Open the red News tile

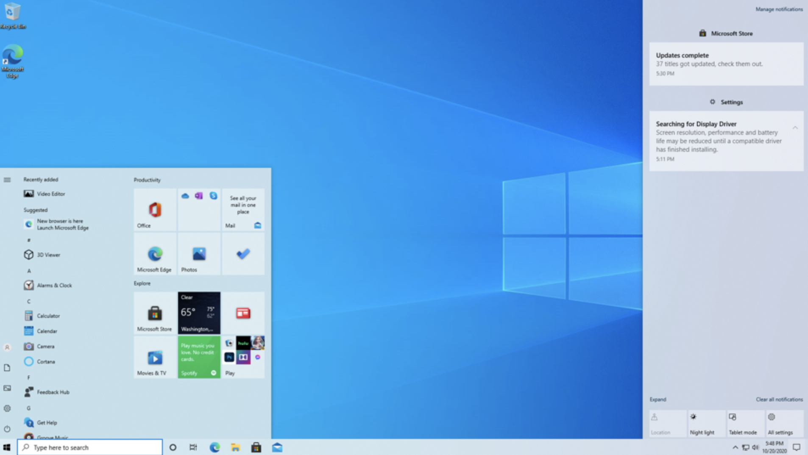point(243,313)
